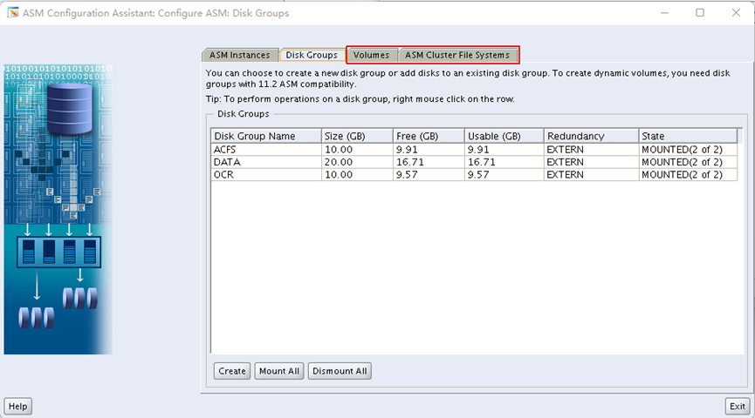Screen dimensions: 755x418
Task: Switch to the ASM Instances tab
Action: [x=240, y=55]
